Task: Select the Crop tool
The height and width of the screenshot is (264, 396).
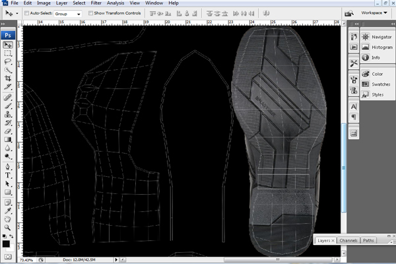Action: (7, 79)
